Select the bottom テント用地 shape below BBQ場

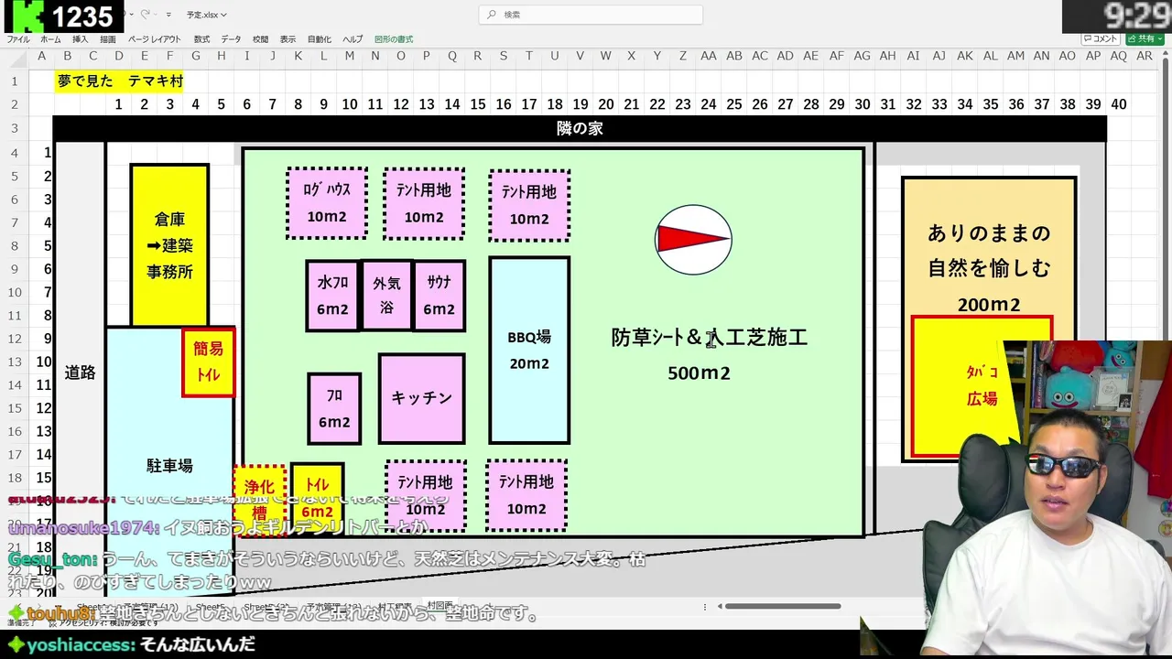point(526,495)
